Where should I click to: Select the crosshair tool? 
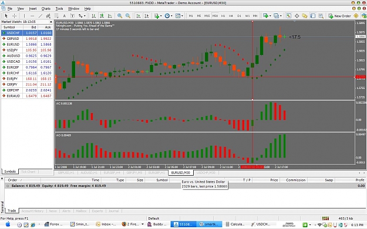[x=14, y=16]
